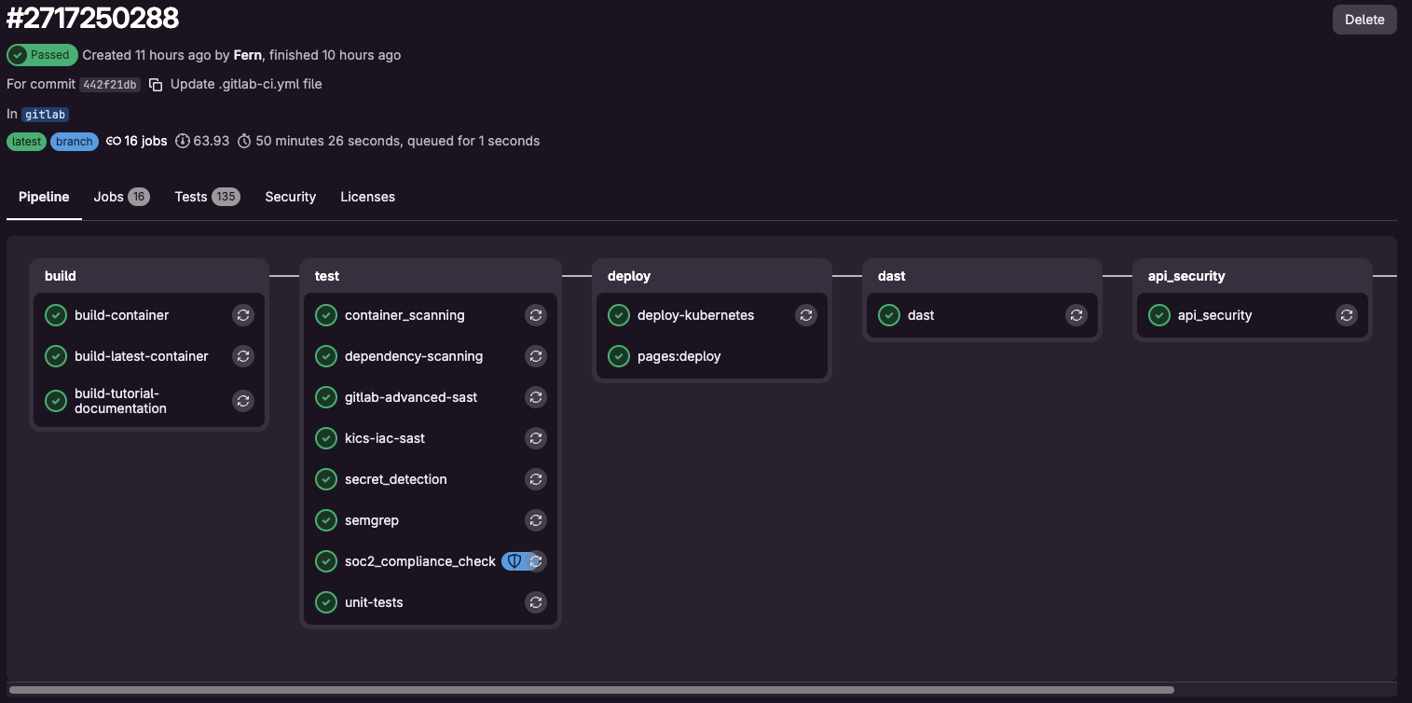Viewport: 1412px width, 703px height.
Task: Click the branch badge
Action: point(74,142)
